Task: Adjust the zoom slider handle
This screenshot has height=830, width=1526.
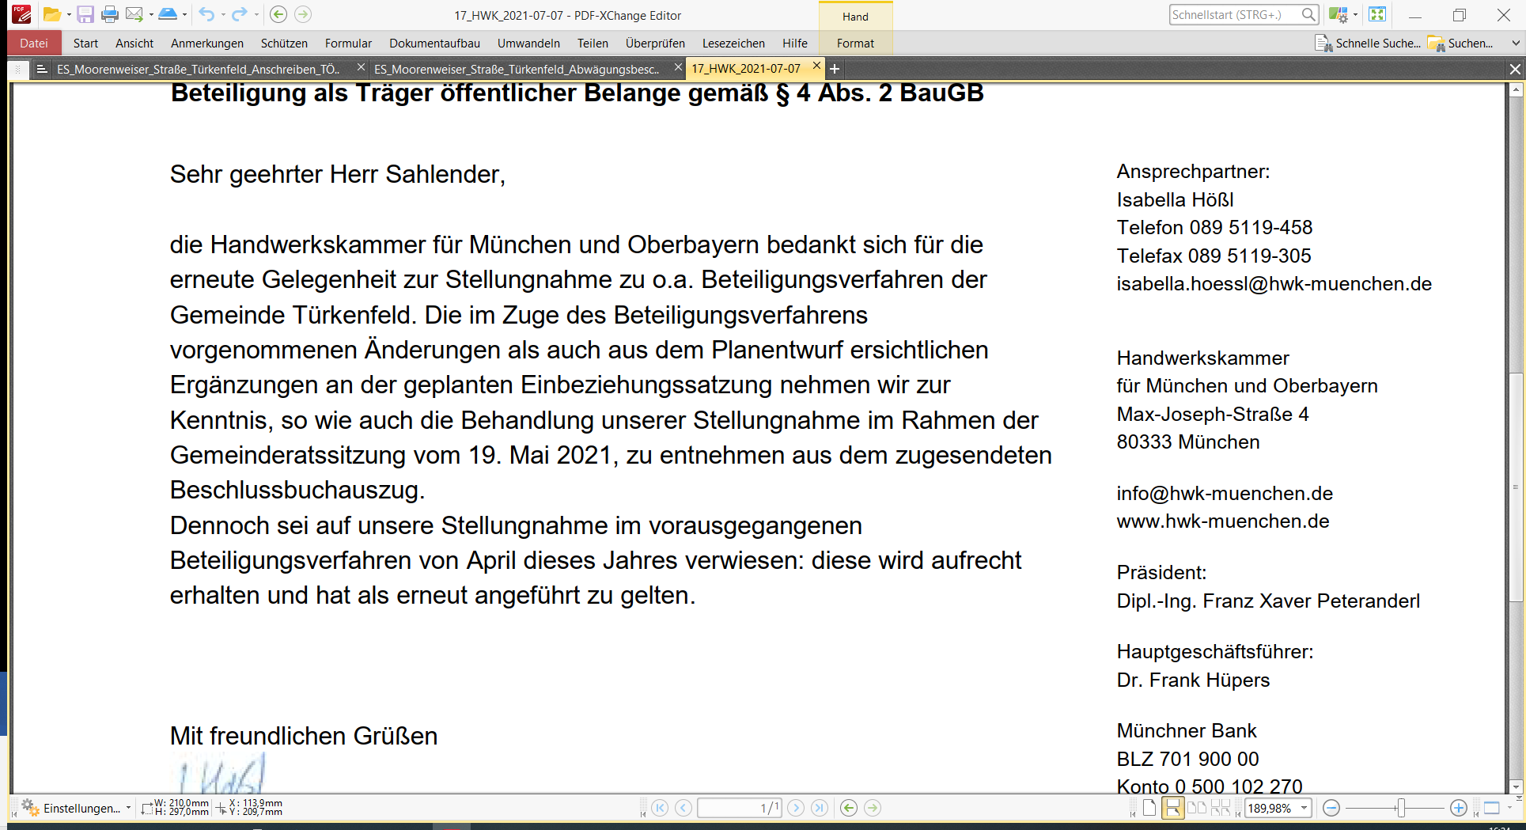Action: pos(1401,808)
